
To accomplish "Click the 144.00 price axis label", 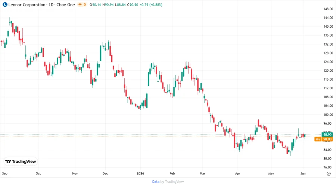I will coord(328,18).
